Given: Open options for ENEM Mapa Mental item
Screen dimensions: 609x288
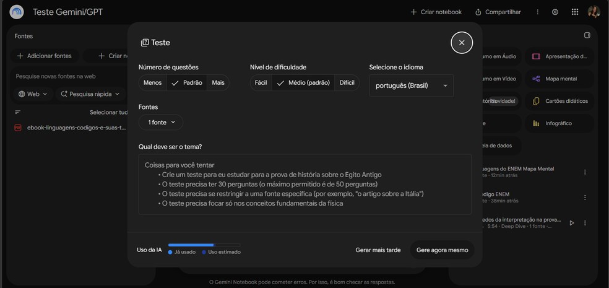Looking at the screenshot, I should (585, 172).
